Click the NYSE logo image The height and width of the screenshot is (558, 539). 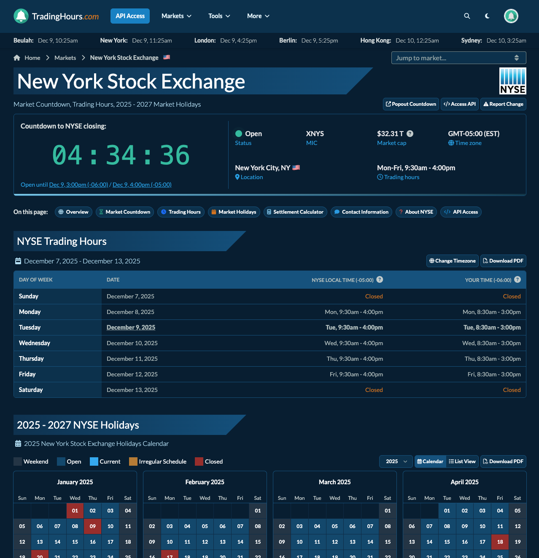(513, 81)
